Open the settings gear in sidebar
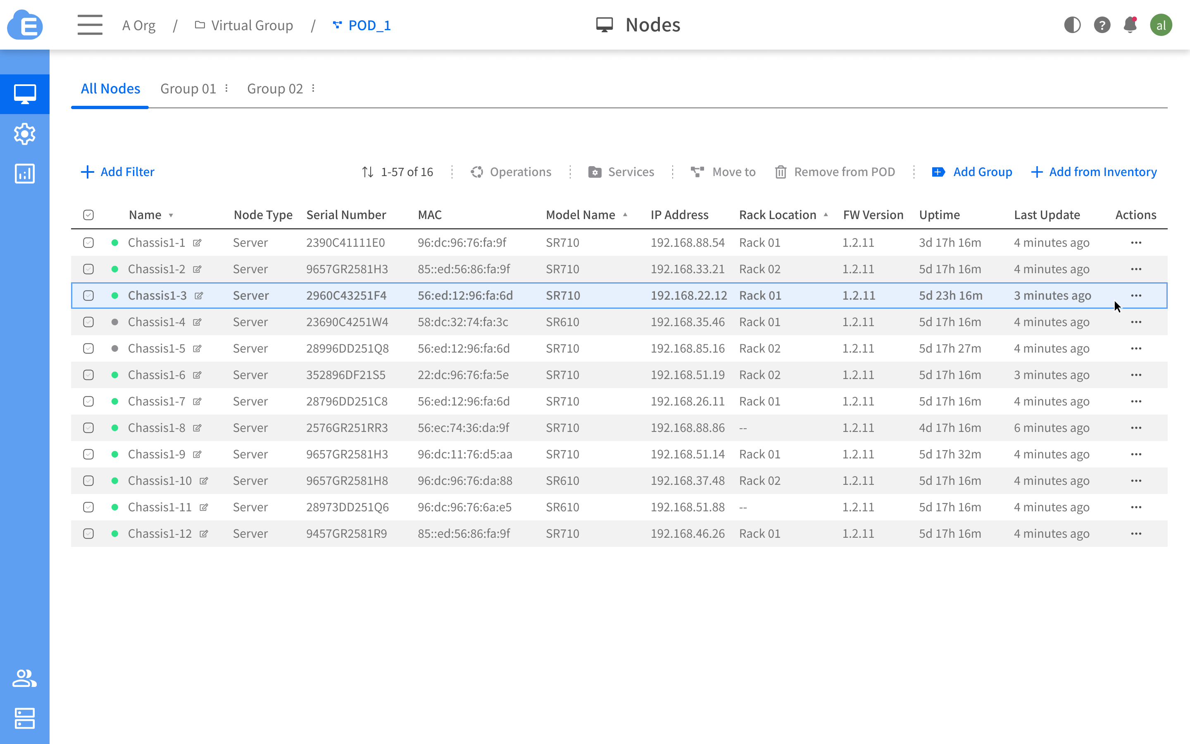 coord(25,134)
